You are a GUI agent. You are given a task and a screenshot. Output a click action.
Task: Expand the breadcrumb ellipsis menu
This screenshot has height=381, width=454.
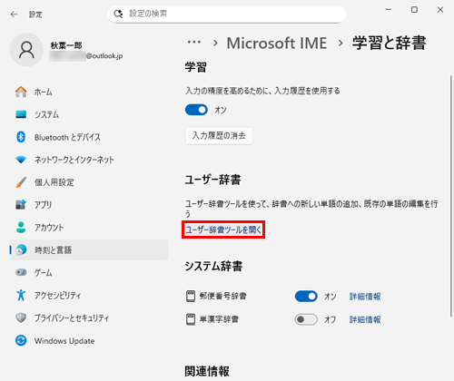[194, 43]
